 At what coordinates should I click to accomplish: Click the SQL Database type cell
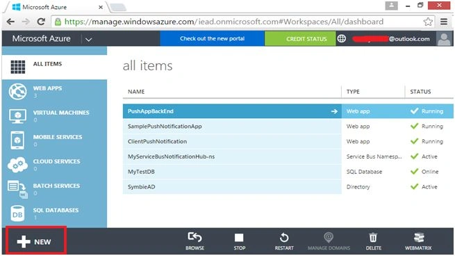[x=364, y=172]
